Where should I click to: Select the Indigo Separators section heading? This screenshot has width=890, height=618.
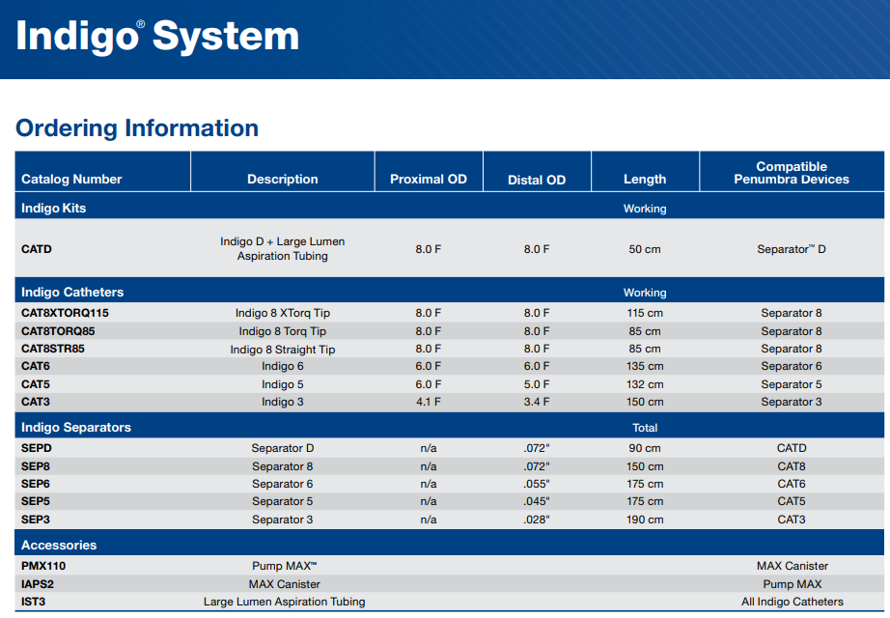click(x=76, y=427)
